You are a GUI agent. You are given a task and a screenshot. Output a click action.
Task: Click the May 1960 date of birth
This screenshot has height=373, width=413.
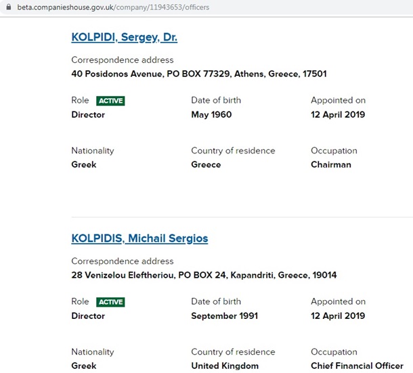(211, 115)
